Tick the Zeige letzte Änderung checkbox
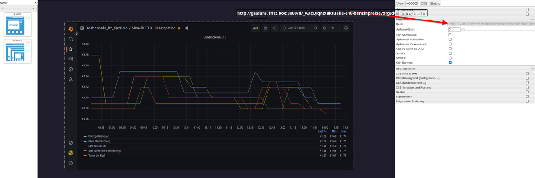The height and width of the screenshot is (178, 535). 527,101
